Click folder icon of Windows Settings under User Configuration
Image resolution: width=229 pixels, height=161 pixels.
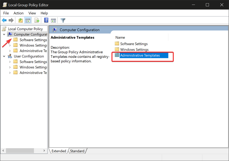pyautogui.click(x=15, y=67)
